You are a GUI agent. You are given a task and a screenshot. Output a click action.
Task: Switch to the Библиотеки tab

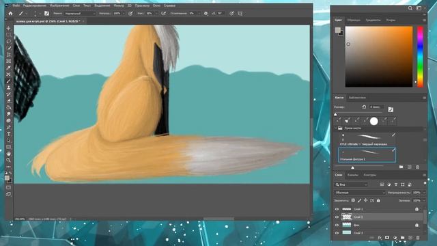357,98
